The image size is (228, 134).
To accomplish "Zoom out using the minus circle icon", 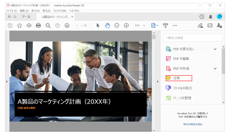I will (x=117, y=26).
